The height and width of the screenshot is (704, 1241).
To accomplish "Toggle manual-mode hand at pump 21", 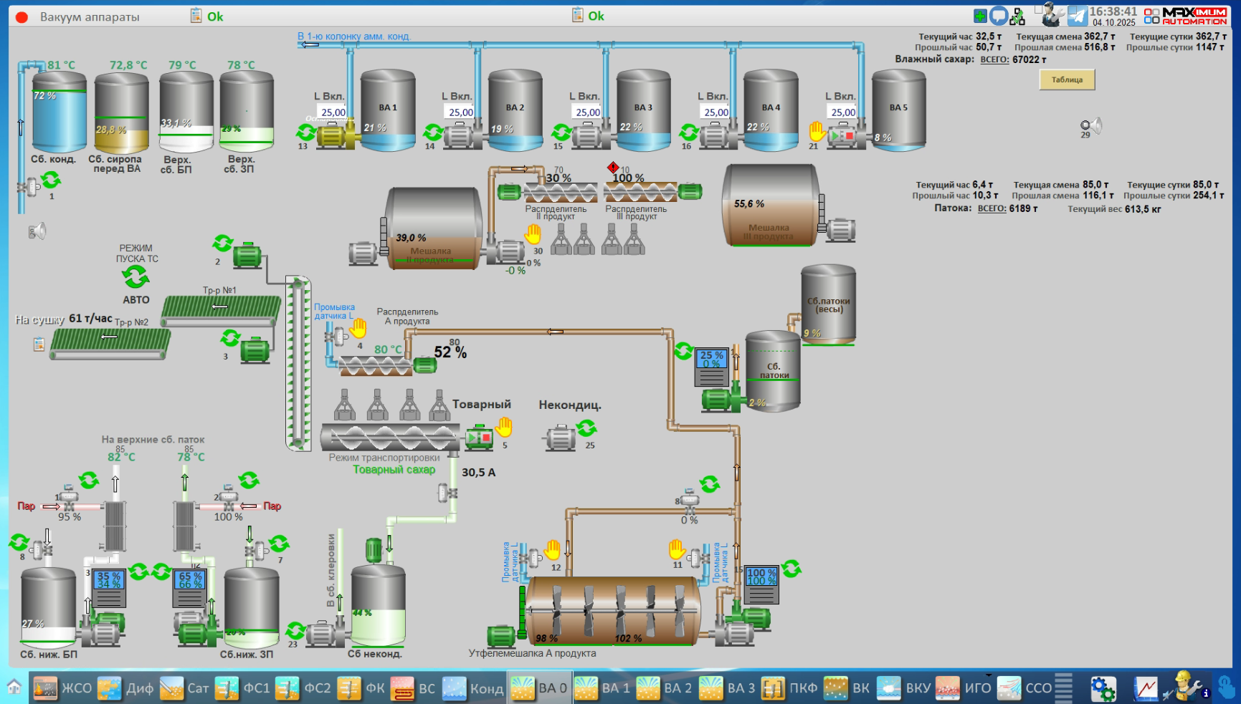I will click(x=817, y=131).
